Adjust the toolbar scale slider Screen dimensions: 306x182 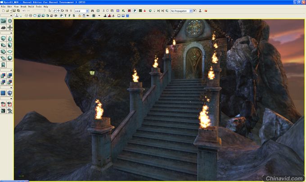[39, 10]
